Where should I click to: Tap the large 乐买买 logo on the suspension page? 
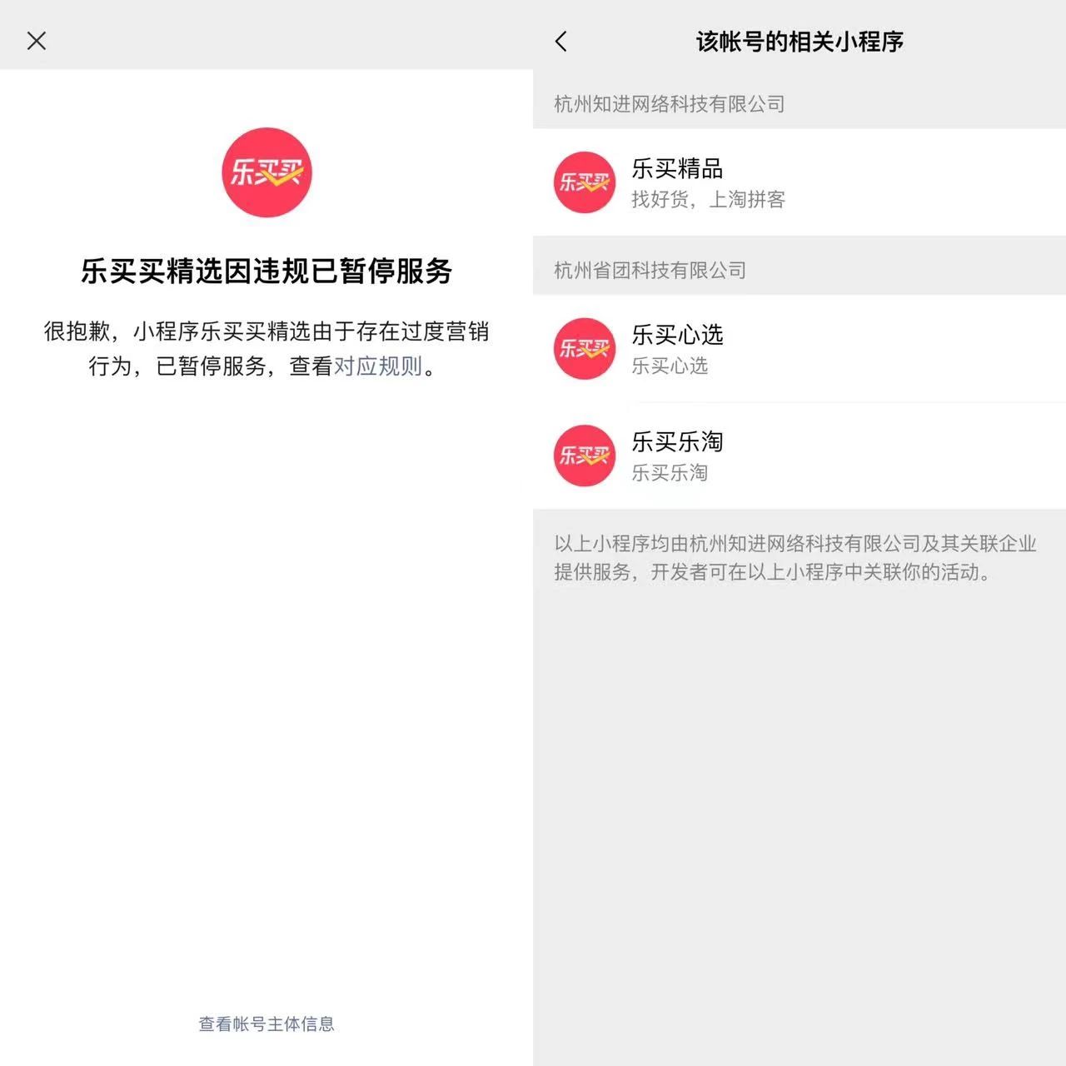[266, 172]
